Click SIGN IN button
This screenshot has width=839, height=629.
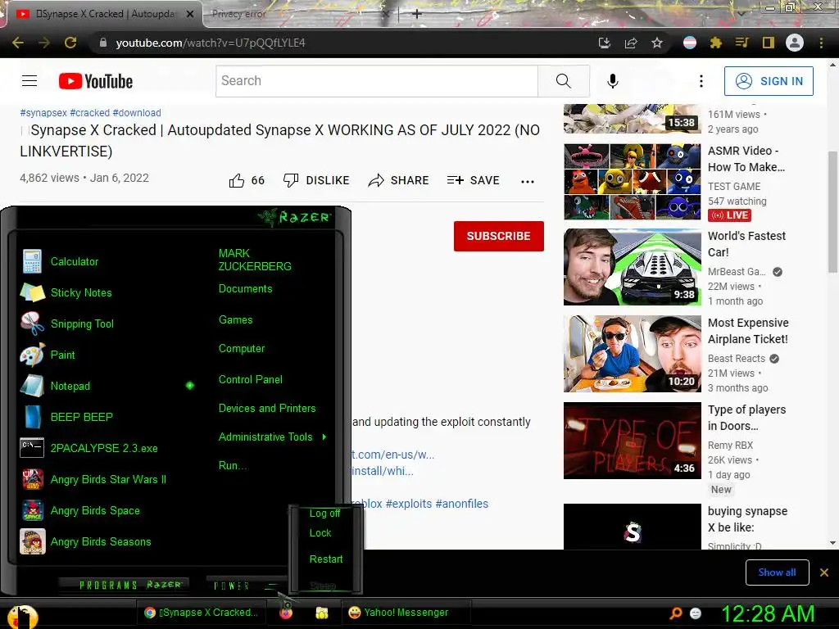coord(769,81)
